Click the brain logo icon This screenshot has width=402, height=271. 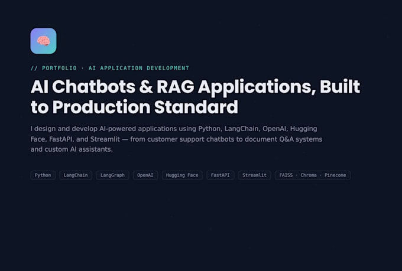(x=43, y=41)
